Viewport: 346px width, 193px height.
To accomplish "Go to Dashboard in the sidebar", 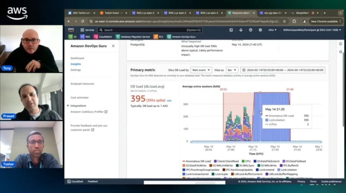I will point(77,58).
